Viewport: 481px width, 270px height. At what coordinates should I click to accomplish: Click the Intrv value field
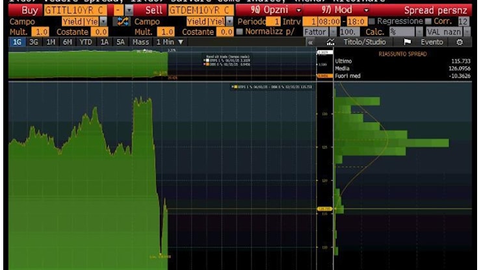309,21
